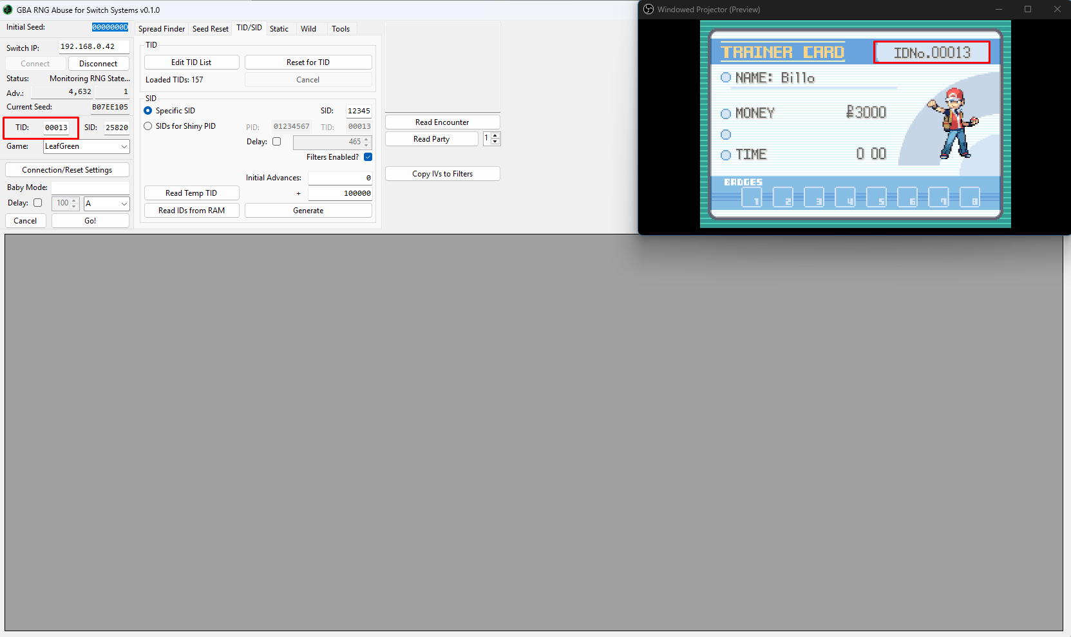Click the OBS icon in the Windowed Projector title bar

tap(649, 9)
